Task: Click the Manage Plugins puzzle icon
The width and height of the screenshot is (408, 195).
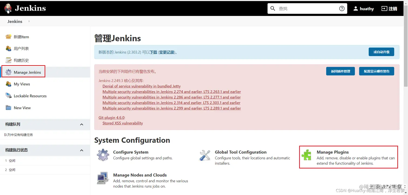Action: click(307, 155)
